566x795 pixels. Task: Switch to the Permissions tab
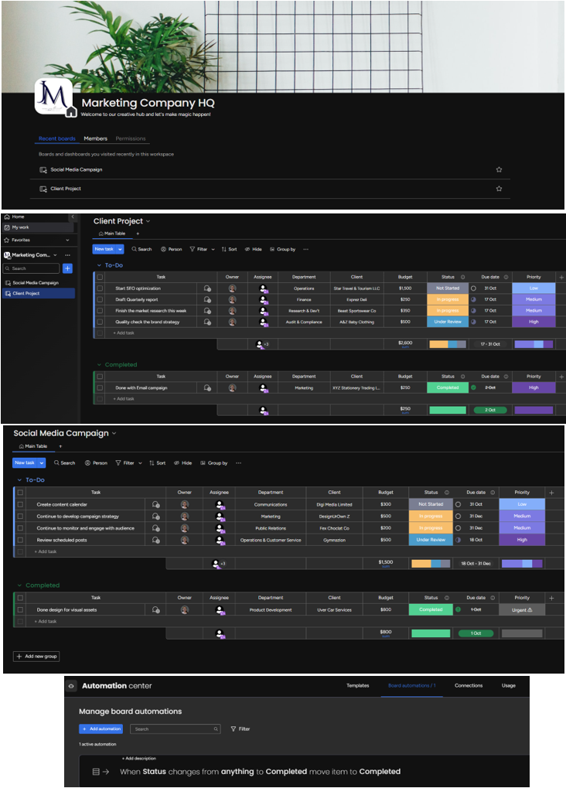(x=130, y=138)
